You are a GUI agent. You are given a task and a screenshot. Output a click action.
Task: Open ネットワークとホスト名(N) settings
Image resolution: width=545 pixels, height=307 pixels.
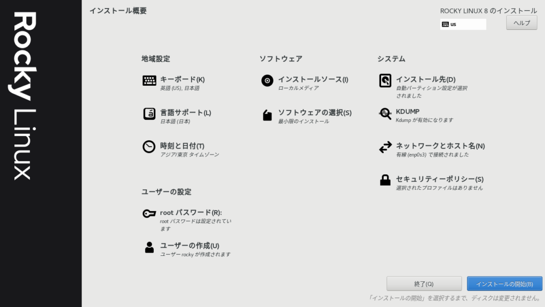coord(440,146)
